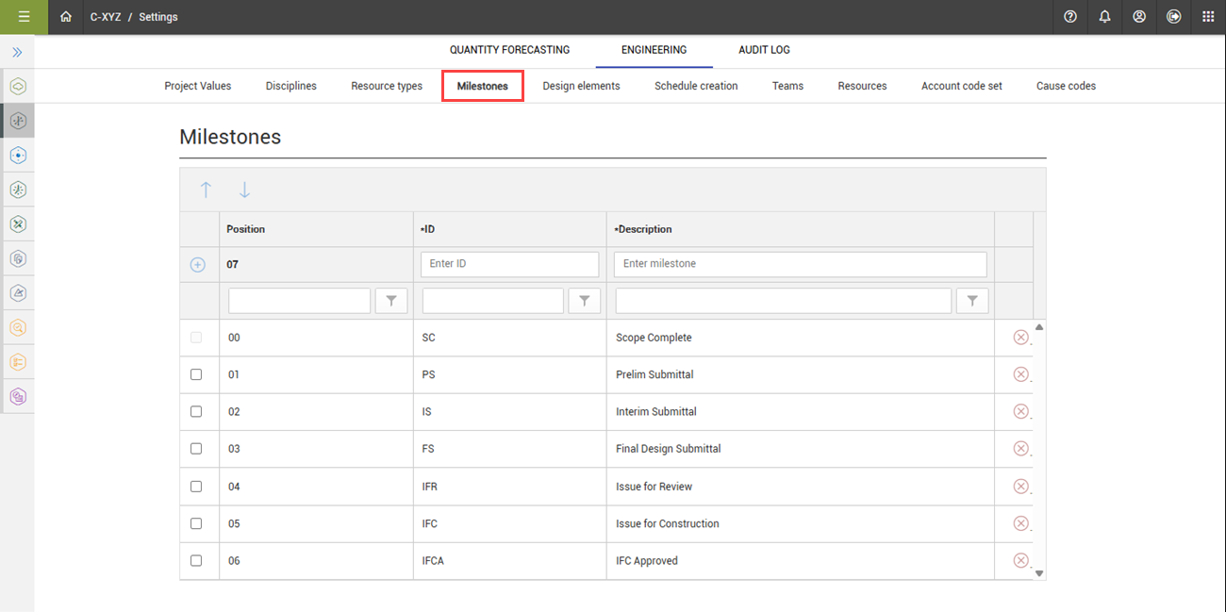Viewport: 1226px width, 612px height.
Task: Click the C-XYZ breadcrumb link
Action: tap(106, 17)
